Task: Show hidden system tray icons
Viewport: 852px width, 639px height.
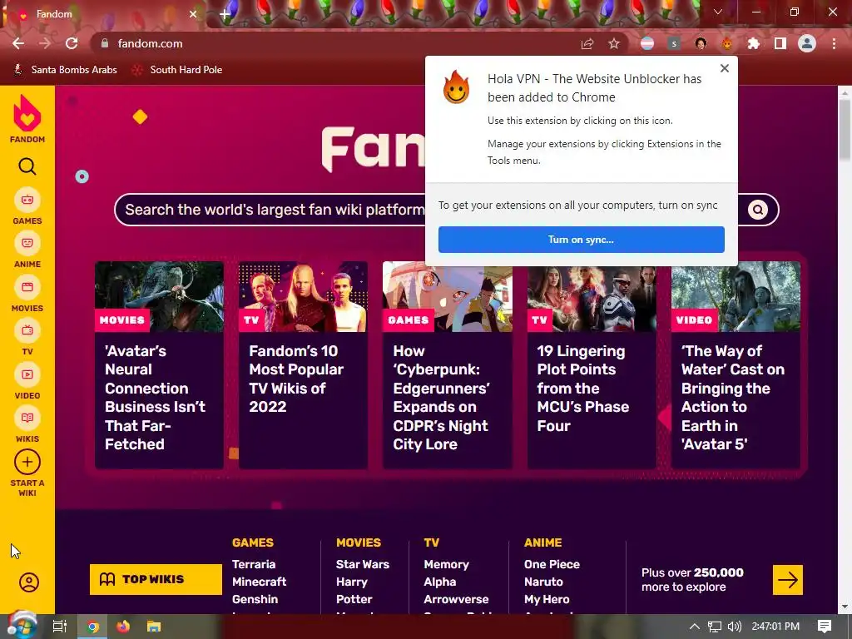Action: click(695, 627)
